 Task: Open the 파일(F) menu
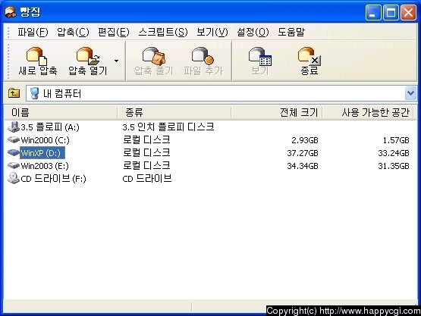tap(33, 32)
